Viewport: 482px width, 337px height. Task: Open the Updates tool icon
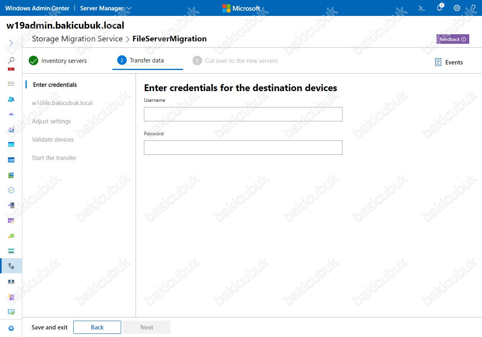(x=11, y=312)
